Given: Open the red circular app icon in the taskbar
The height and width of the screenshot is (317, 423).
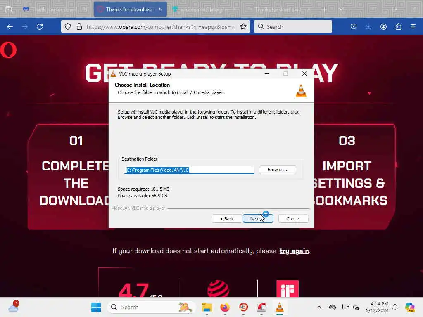Looking at the screenshot, I should (243, 307).
